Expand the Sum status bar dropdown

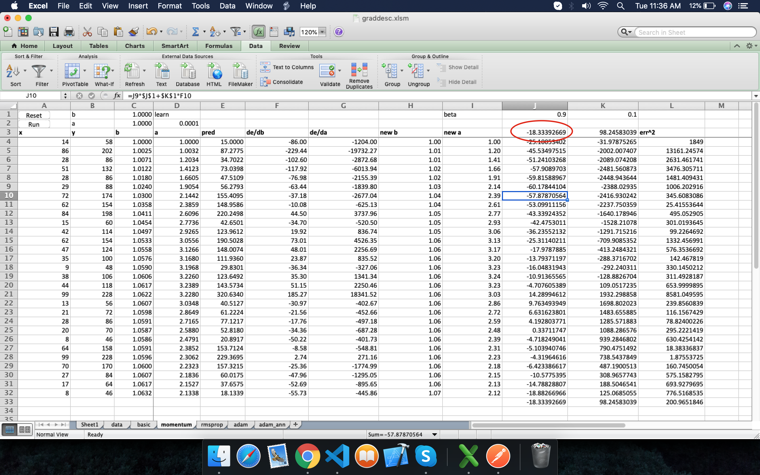pyautogui.click(x=435, y=434)
